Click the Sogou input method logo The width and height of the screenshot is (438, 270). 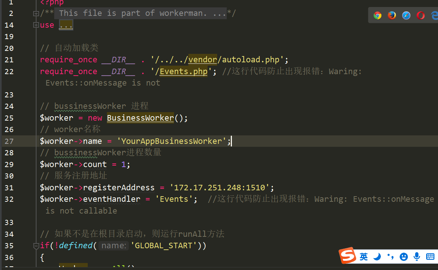(x=347, y=255)
